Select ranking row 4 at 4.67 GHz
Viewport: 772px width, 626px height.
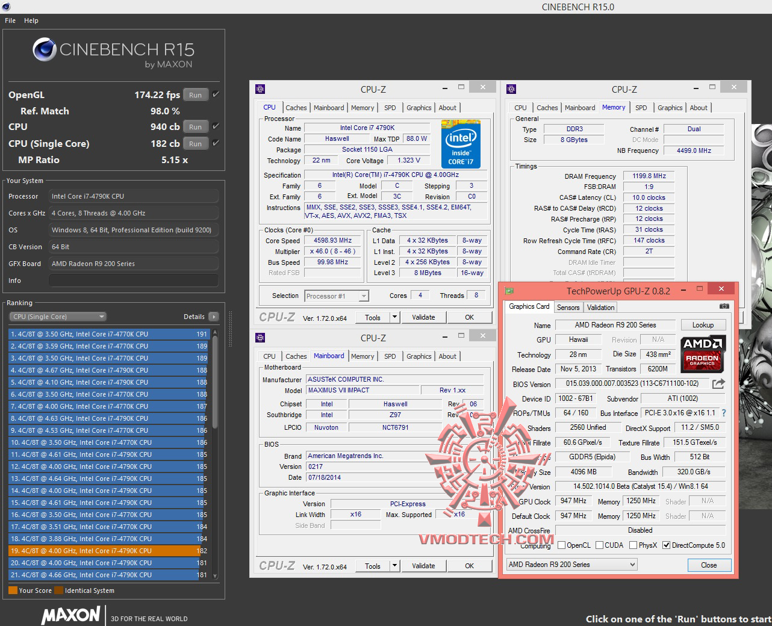coord(108,370)
